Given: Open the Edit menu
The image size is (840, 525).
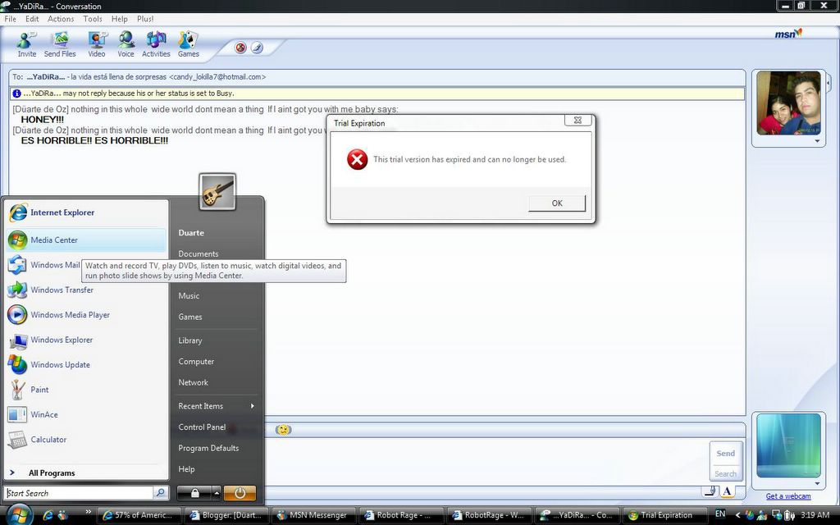Looking at the screenshot, I should [x=32, y=19].
